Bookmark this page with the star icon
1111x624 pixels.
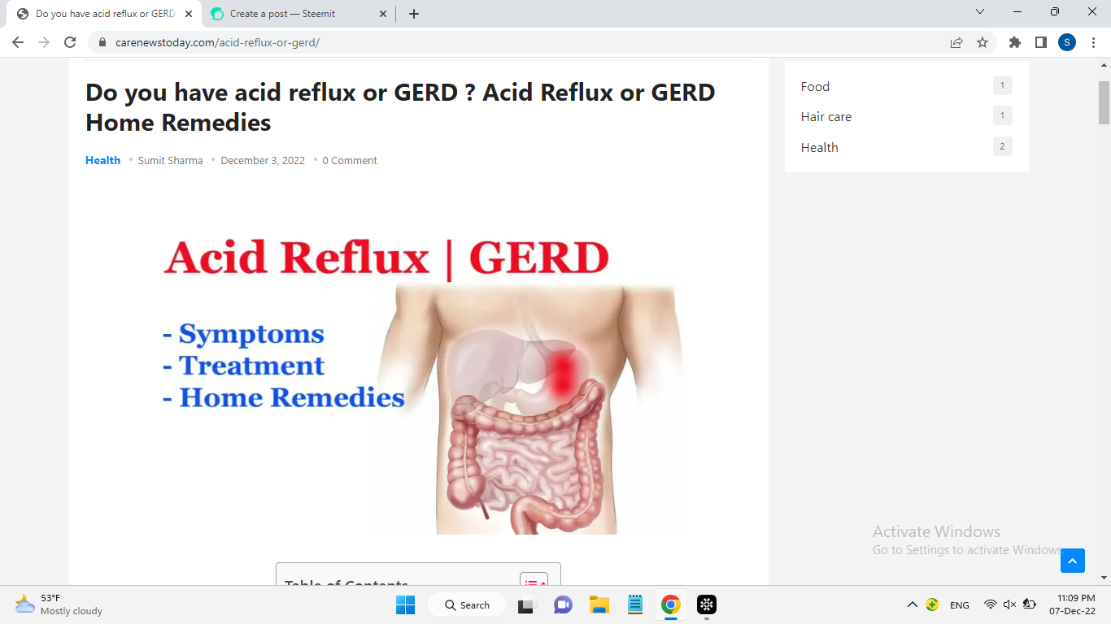(982, 42)
